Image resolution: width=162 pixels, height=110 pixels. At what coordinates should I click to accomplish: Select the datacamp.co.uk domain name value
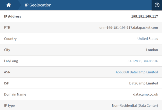coord(146,94)
